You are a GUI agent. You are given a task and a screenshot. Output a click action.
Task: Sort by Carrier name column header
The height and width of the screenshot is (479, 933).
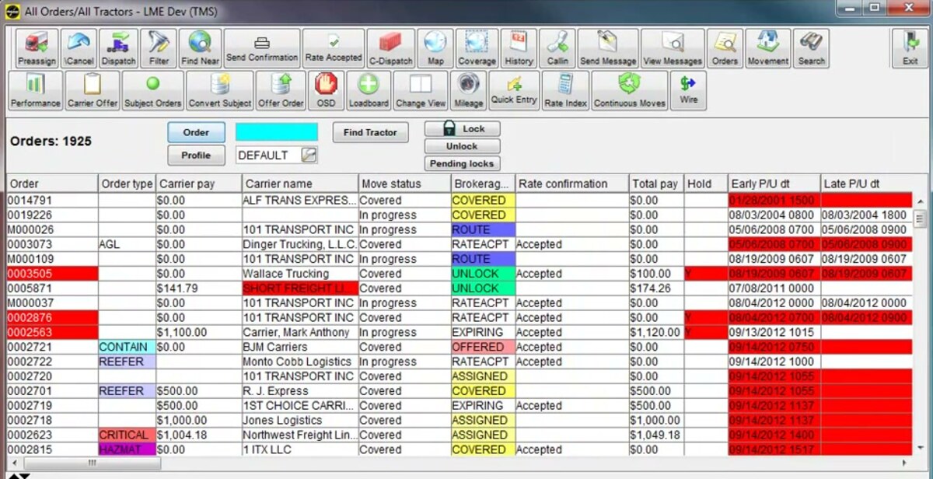tap(300, 184)
